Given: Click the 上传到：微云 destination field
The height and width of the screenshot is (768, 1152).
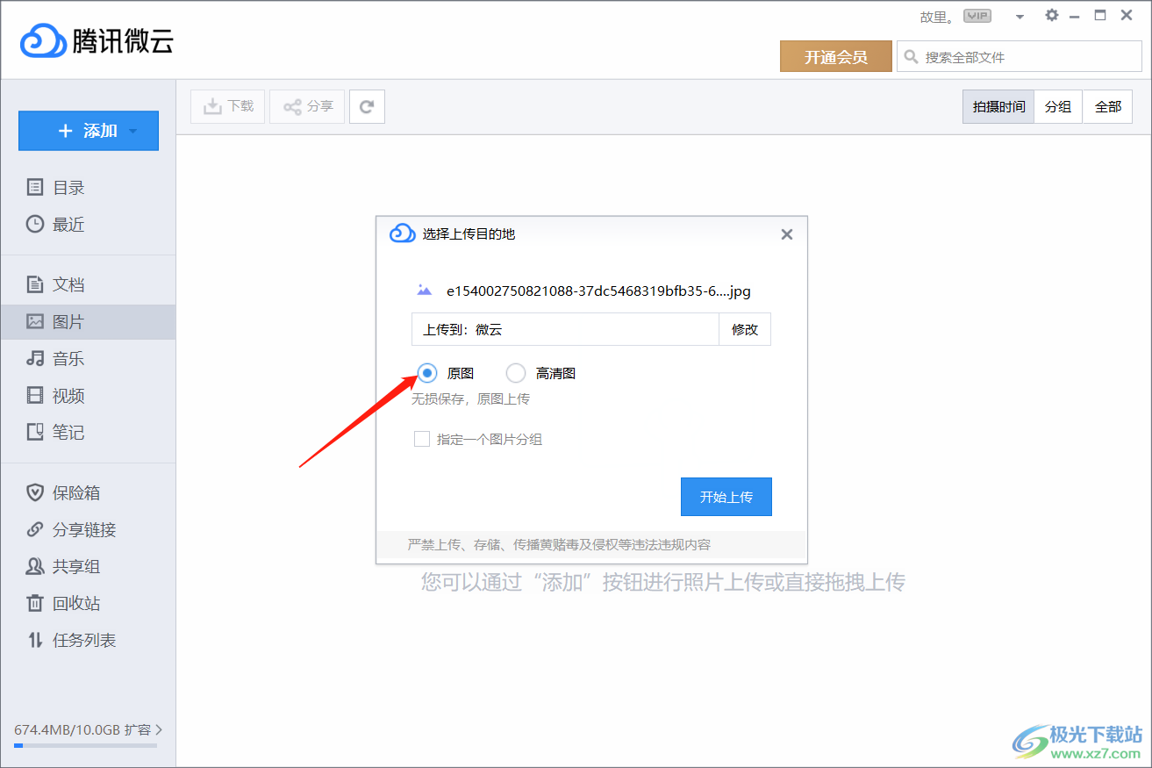Looking at the screenshot, I should click(x=565, y=329).
